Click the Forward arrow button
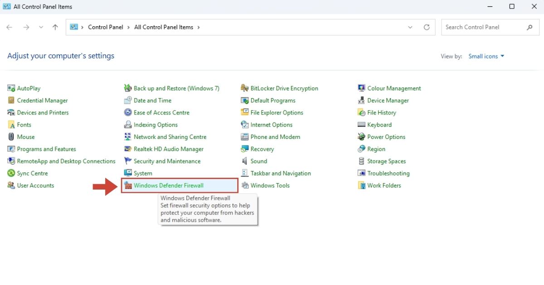The width and height of the screenshot is (544, 285). click(26, 27)
